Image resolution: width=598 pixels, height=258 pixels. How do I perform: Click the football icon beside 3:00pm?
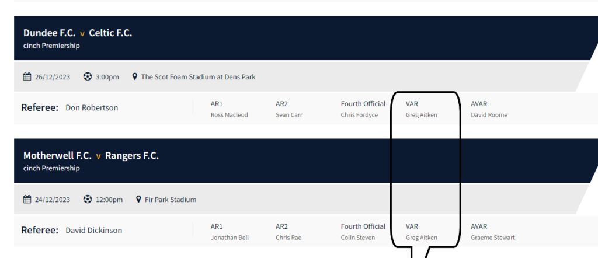(88, 77)
